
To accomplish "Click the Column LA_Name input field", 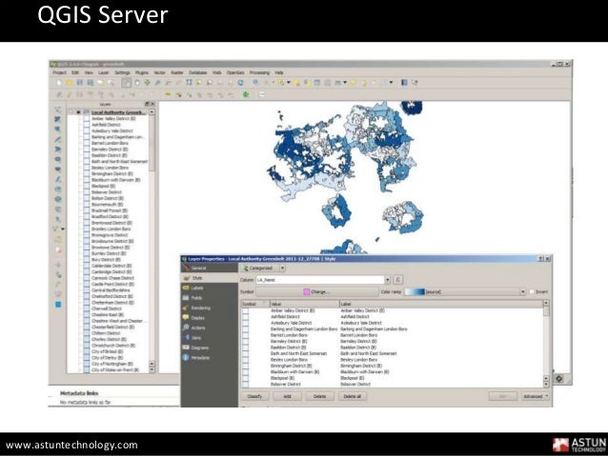I will 320,280.
